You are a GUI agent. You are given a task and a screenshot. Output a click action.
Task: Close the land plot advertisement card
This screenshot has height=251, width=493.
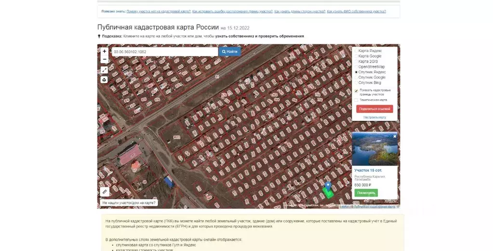(395, 136)
